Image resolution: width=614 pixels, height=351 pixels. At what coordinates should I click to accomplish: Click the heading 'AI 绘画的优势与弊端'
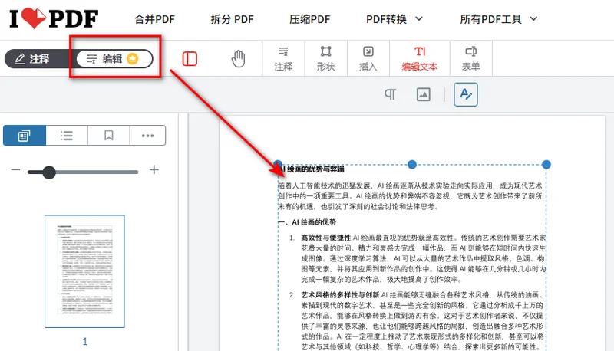pyautogui.click(x=312, y=169)
